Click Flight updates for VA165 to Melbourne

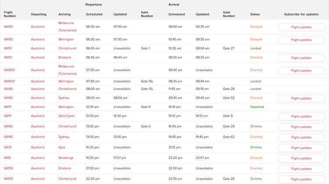(x=301, y=27)
